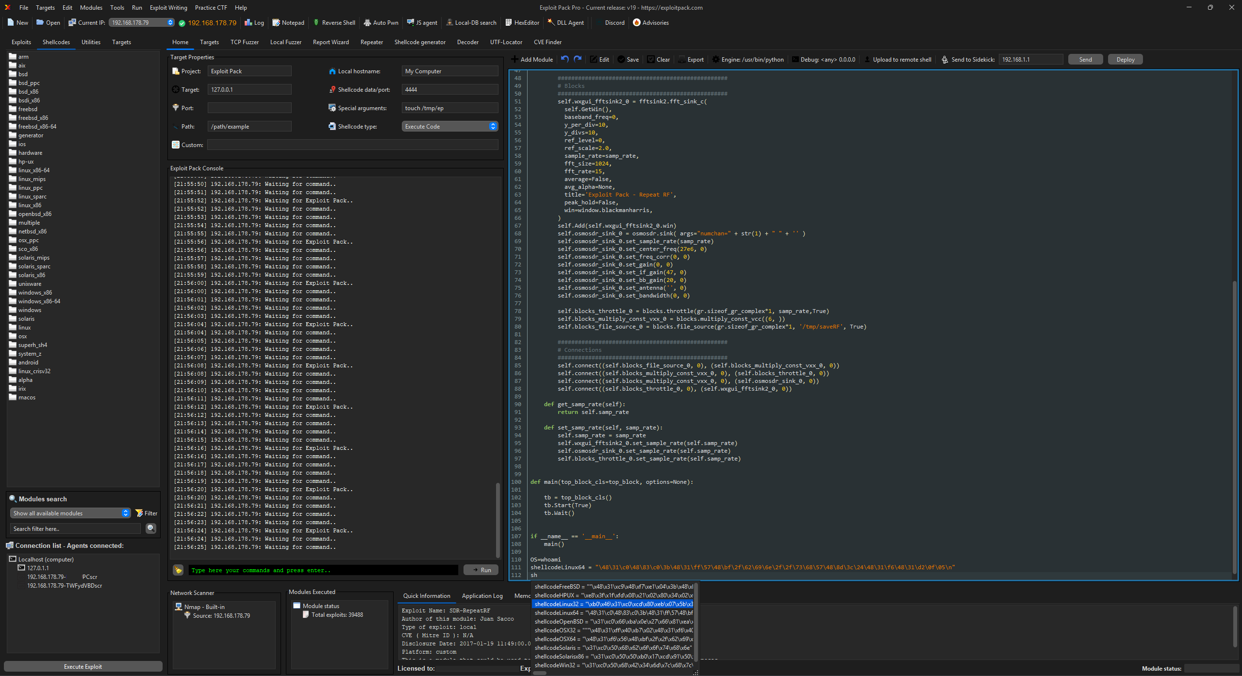Open the DLL Agent tool
1242x676 pixels.
pos(565,23)
